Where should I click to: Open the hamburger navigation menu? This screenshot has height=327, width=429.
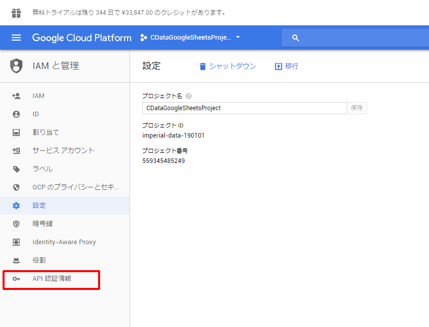pos(16,38)
